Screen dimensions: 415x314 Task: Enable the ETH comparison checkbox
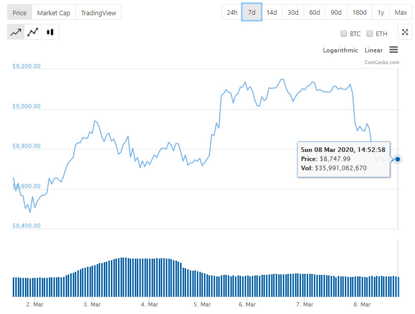click(370, 34)
